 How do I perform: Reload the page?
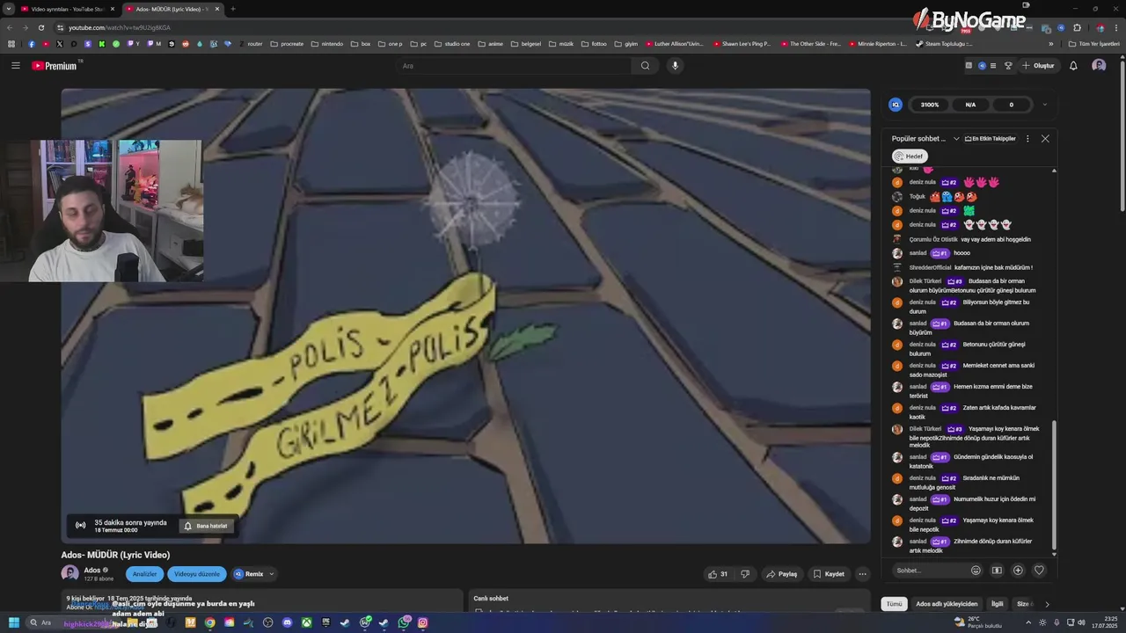(x=40, y=27)
